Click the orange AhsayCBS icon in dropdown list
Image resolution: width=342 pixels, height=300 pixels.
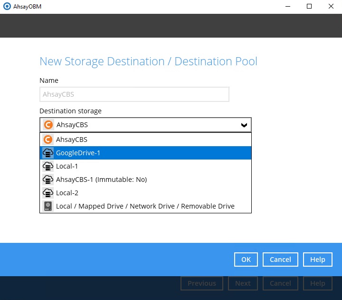[48, 140]
